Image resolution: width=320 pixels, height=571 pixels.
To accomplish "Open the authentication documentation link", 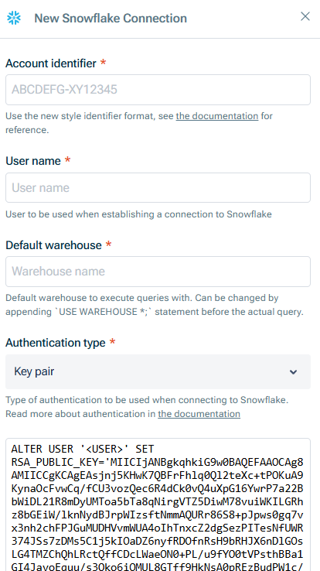I will pos(199,414).
